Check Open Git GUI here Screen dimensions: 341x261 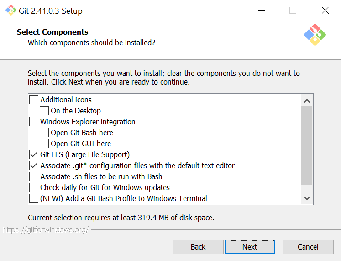(44, 144)
